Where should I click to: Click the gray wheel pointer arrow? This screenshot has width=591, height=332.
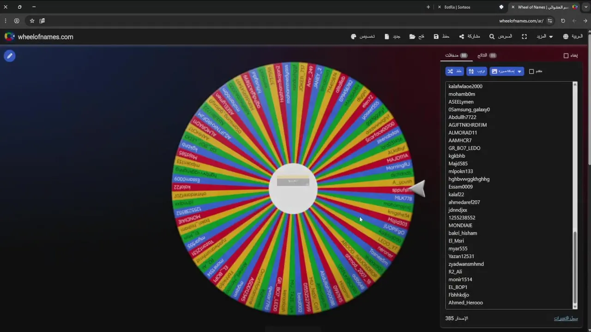[417, 188]
